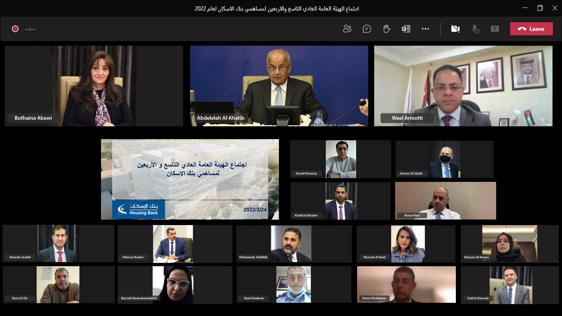Open the participants panel
The width and height of the screenshot is (562, 316).
click(x=347, y=29)
